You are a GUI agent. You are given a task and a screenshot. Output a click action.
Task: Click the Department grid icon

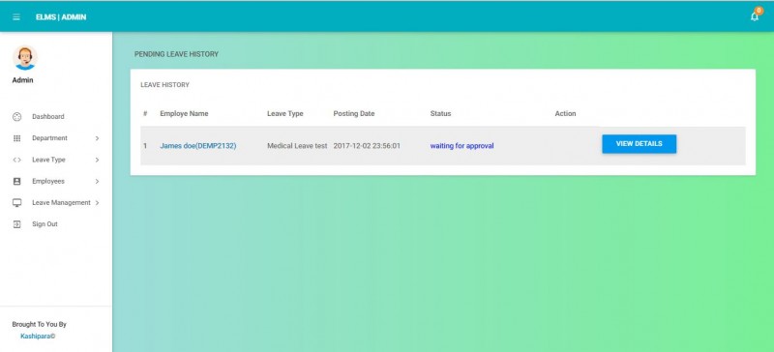(16, 138)
